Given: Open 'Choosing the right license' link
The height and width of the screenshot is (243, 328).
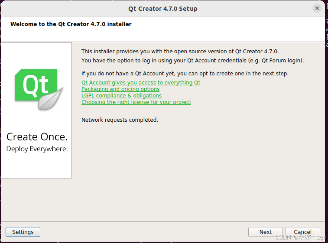Looking at the screenshot, I should pyautogui.click(x=136, y=102).
